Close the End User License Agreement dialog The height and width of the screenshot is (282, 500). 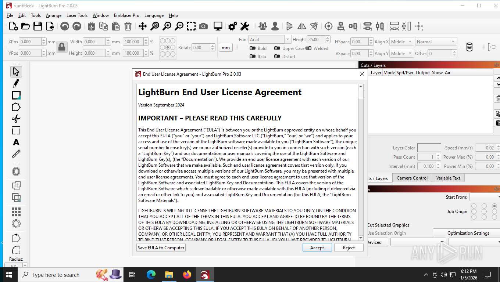(362, 74)
